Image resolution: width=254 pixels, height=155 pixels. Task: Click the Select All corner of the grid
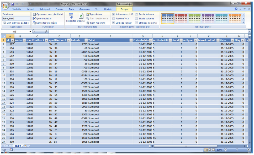click(4, 36)
